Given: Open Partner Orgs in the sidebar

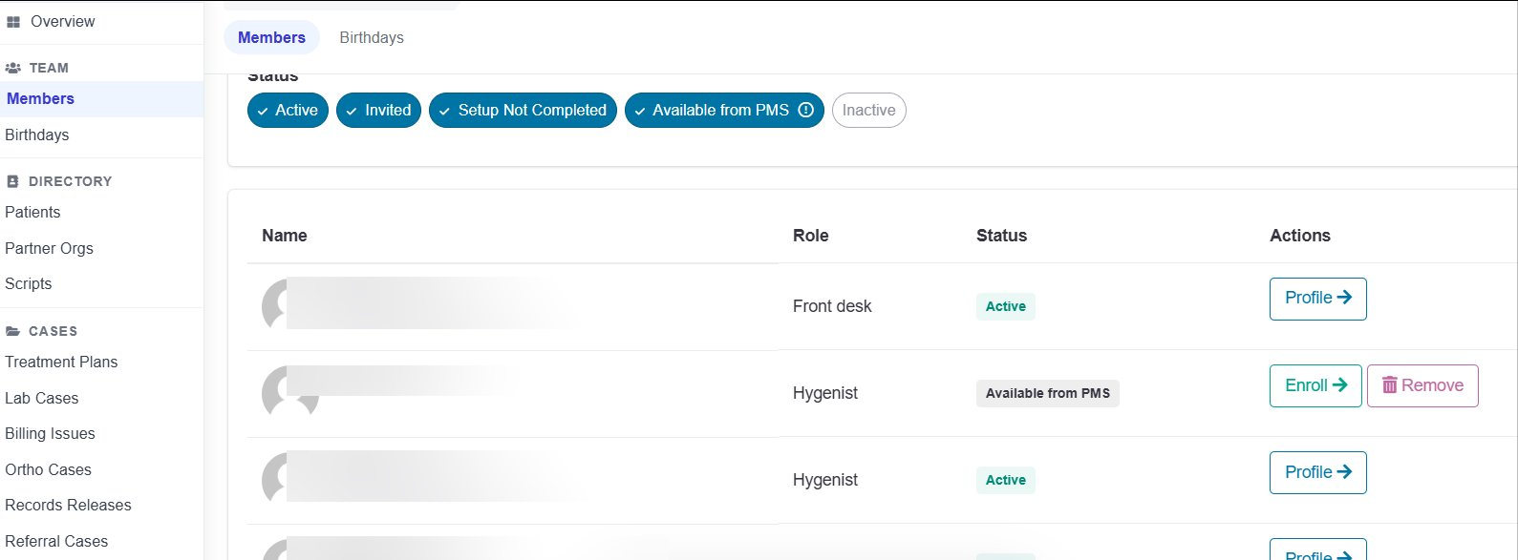Looking at the screenshot, I should tap(49, 248).
